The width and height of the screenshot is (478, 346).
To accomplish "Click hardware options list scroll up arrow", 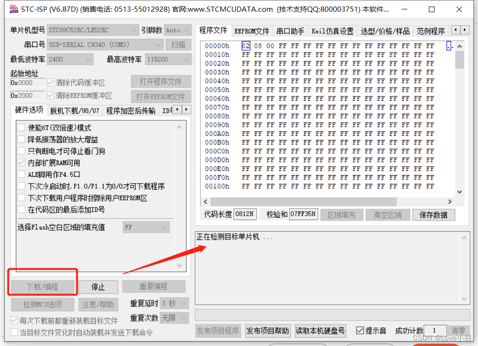I will [179, 127].
